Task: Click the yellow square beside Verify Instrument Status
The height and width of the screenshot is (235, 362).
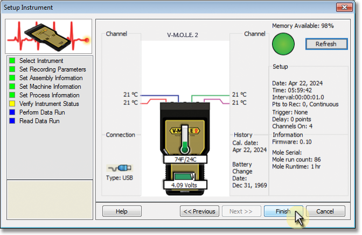Action: pyautogui.click(x=12, y=104)
